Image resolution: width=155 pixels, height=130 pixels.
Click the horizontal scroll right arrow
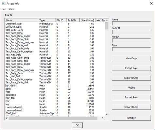pyautogui.click(x=103, y=118)
